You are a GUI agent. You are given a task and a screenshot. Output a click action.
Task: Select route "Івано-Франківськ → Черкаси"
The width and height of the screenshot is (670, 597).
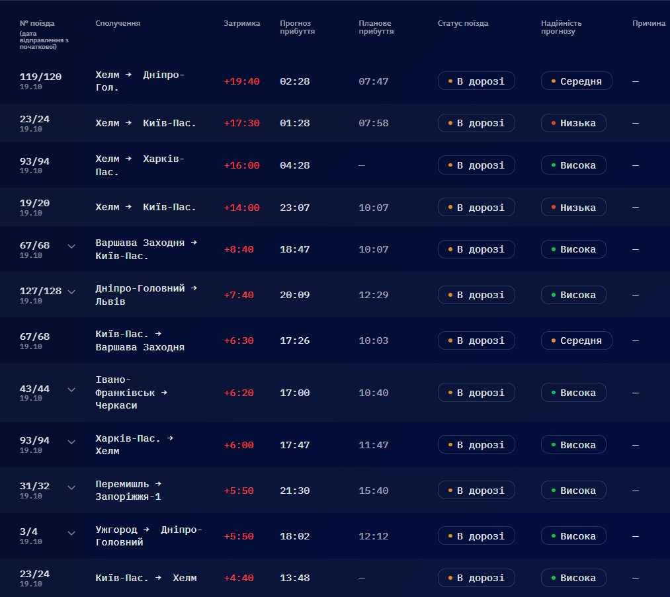(131, 393)
